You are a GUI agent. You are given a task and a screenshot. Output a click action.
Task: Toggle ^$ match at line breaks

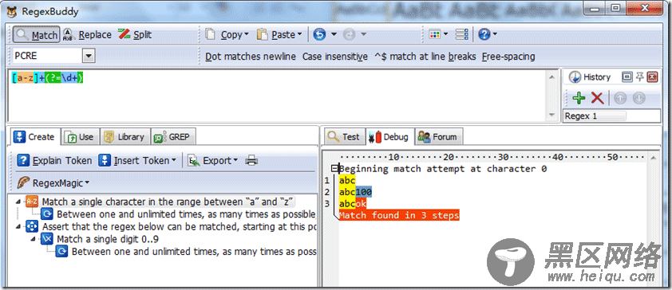425,57
